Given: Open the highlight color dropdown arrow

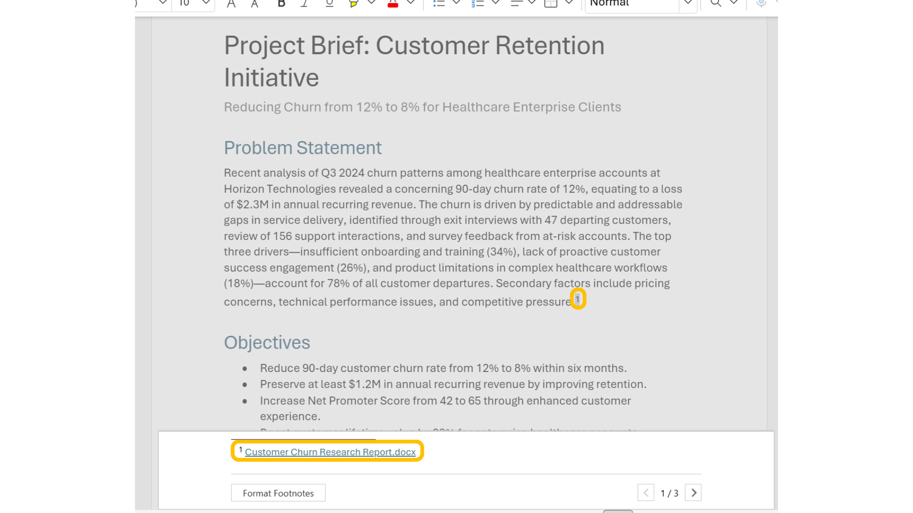Looking at the screenshot, I should tap(371, 3).
